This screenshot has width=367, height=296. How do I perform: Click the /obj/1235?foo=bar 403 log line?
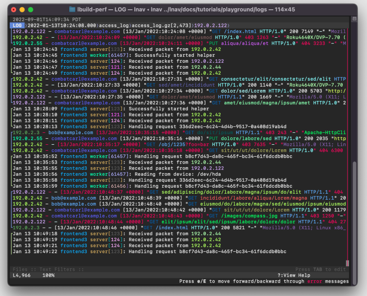click(180, 144)
